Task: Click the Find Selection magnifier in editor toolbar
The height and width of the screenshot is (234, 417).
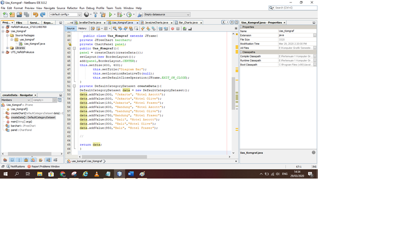Action: pyautogui.click(x=115, y=28)
